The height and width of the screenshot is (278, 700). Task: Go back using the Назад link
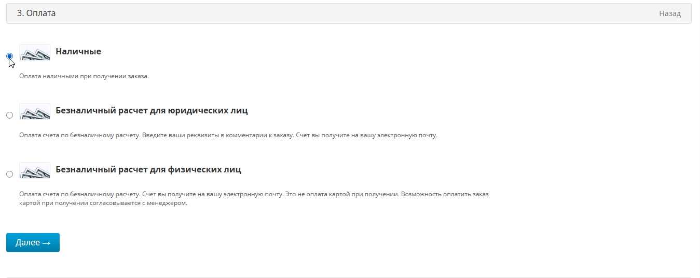point(670,13)
